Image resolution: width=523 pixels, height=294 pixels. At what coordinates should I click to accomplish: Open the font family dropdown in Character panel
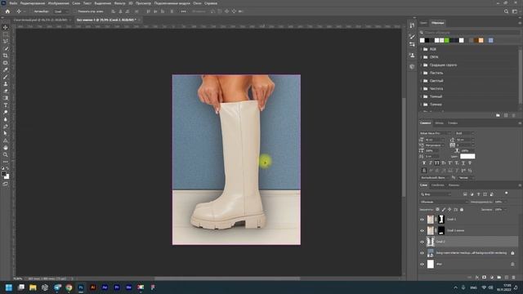(x=436, y=133)
